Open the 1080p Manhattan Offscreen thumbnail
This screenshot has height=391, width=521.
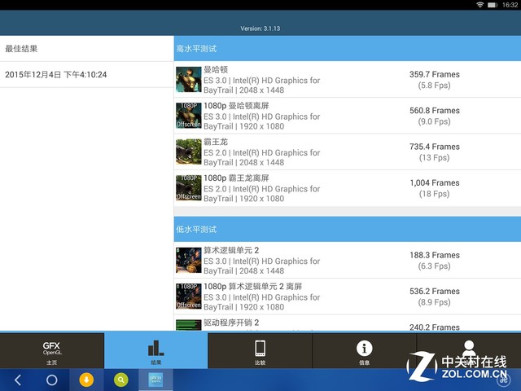coord(188,116)
